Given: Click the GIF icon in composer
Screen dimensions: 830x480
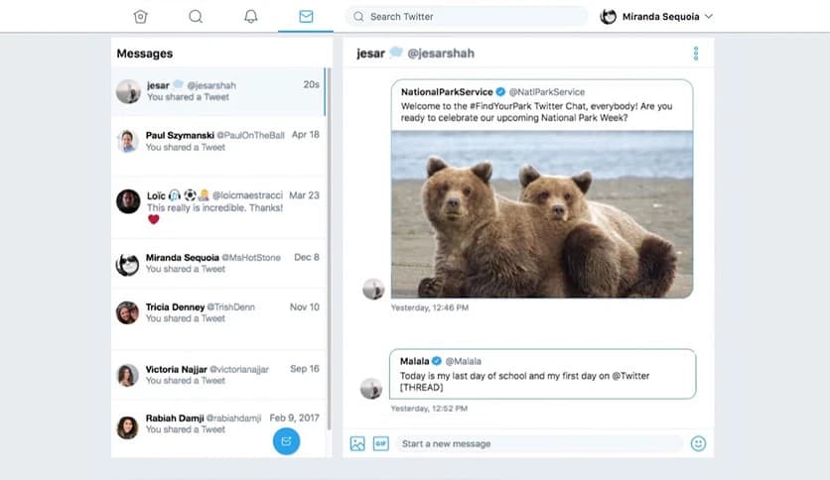Looking at the screenshot, I should pos(381,443).
